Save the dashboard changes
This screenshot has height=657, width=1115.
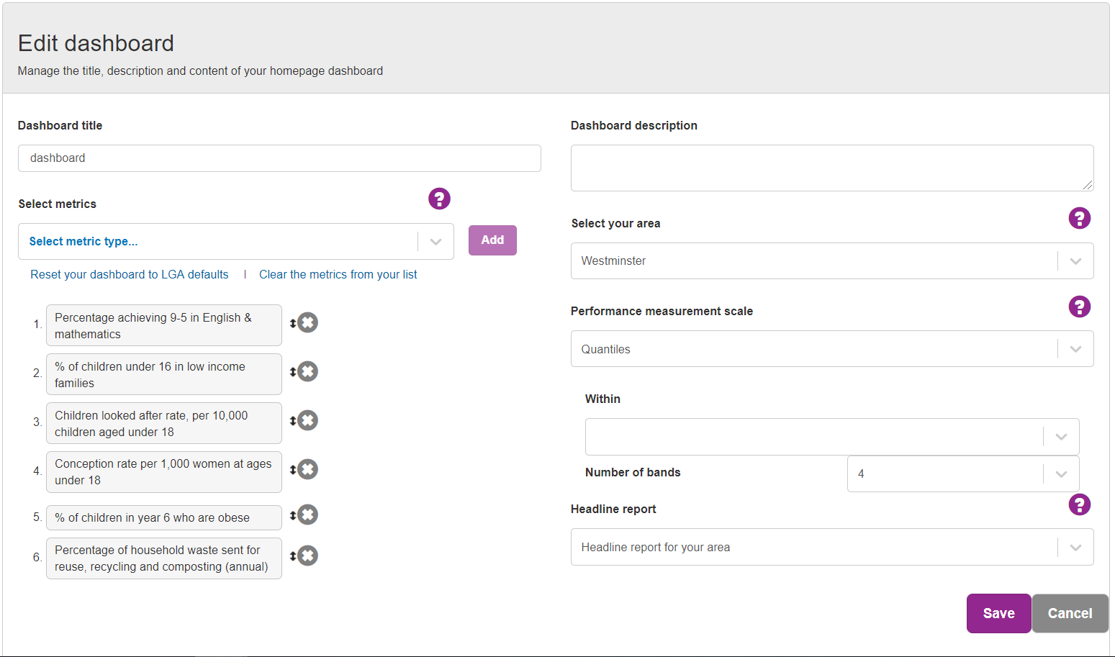click(998, 614)
